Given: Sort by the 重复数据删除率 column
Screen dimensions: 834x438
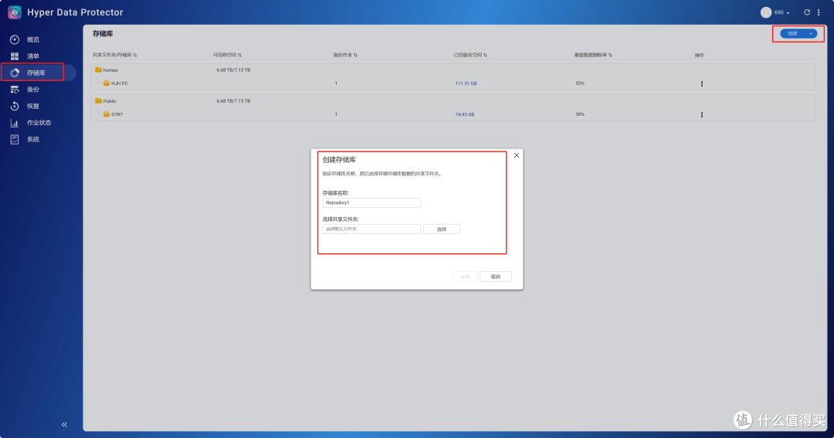Looking at the screenshot, I should pos(593,55).
